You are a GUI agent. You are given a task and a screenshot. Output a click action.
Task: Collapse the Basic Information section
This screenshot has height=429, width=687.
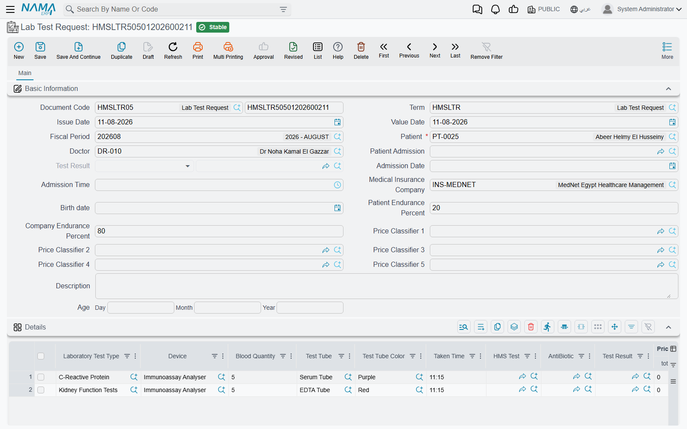(x=669, y=89)
